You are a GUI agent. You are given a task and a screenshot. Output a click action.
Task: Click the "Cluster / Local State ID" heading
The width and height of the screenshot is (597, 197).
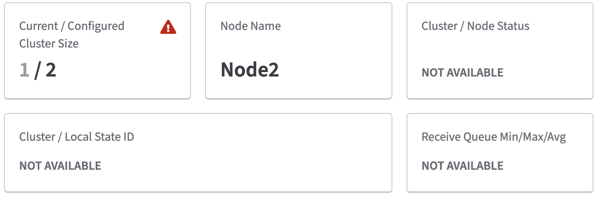tap(77, 137)
